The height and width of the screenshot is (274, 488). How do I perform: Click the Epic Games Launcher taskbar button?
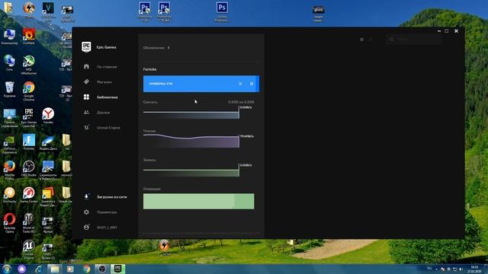point(117,269)
